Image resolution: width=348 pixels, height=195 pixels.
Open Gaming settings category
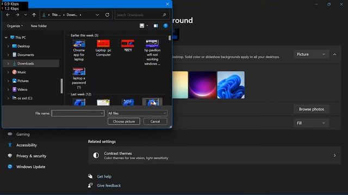(x=23, y=134)
